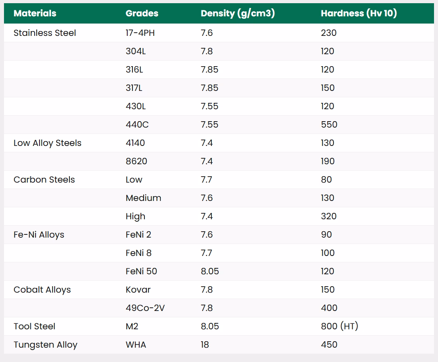Click the Medium carbon steel grade cell
This screenshot has width=438, height=362.
click(x=143, y=198)
